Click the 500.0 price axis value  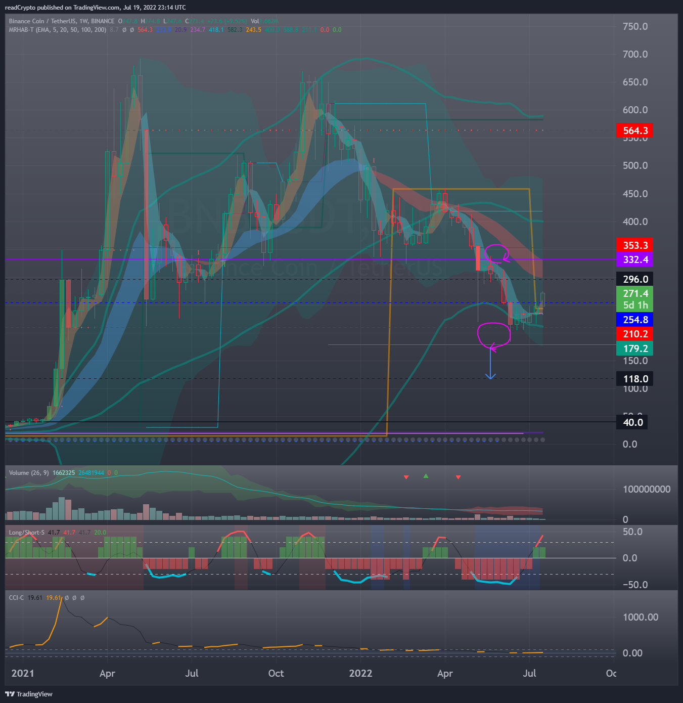(x=635, y=165)
